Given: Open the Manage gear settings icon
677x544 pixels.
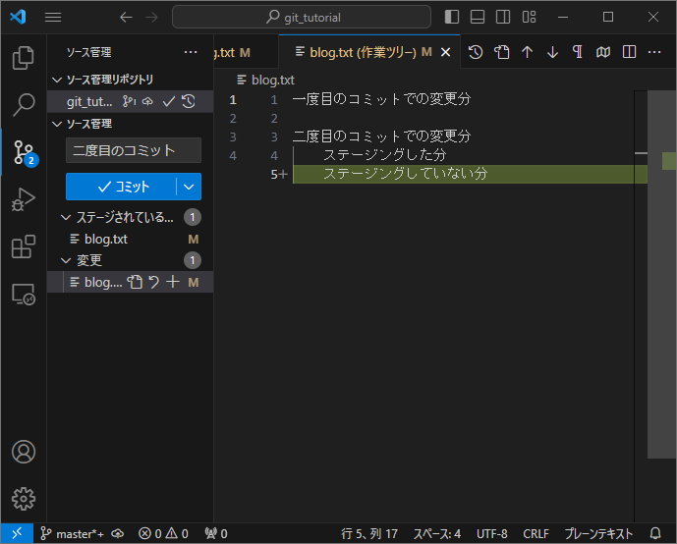Looking at the screenshot, I should pyautogui.click(x=24, y=499).
